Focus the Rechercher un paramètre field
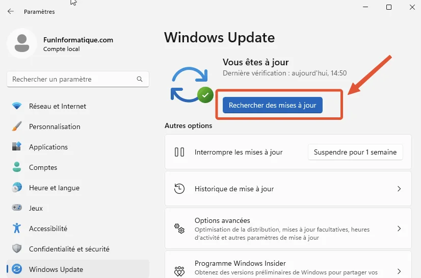The width and height of the screenshot is (421, 278). click(78, 79)
